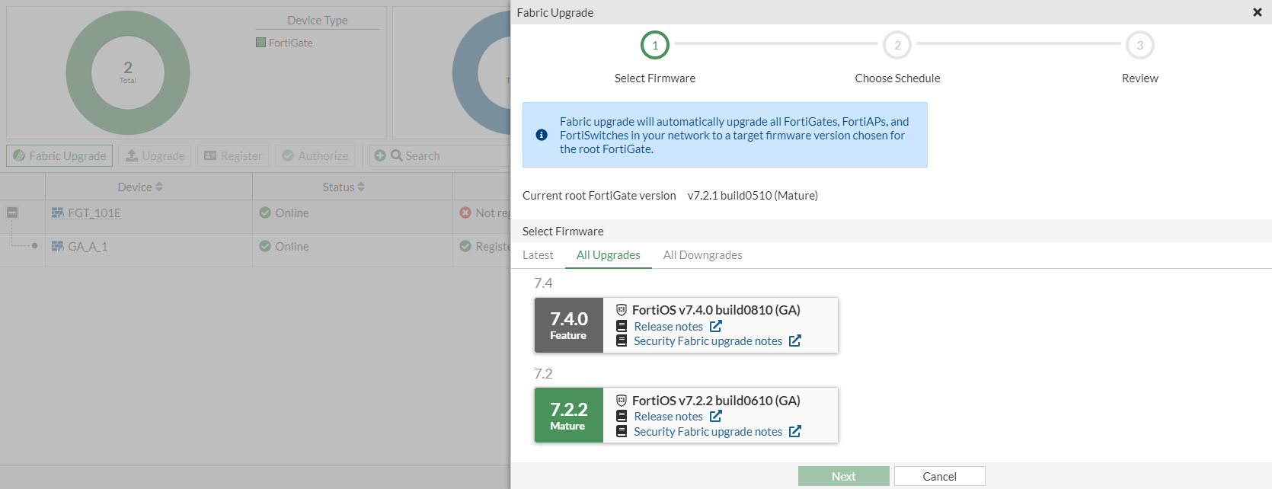Screen dimensions: 1272x489
Task: Open 7.2.2 Release notes external link icon
Action: (716, 416)
